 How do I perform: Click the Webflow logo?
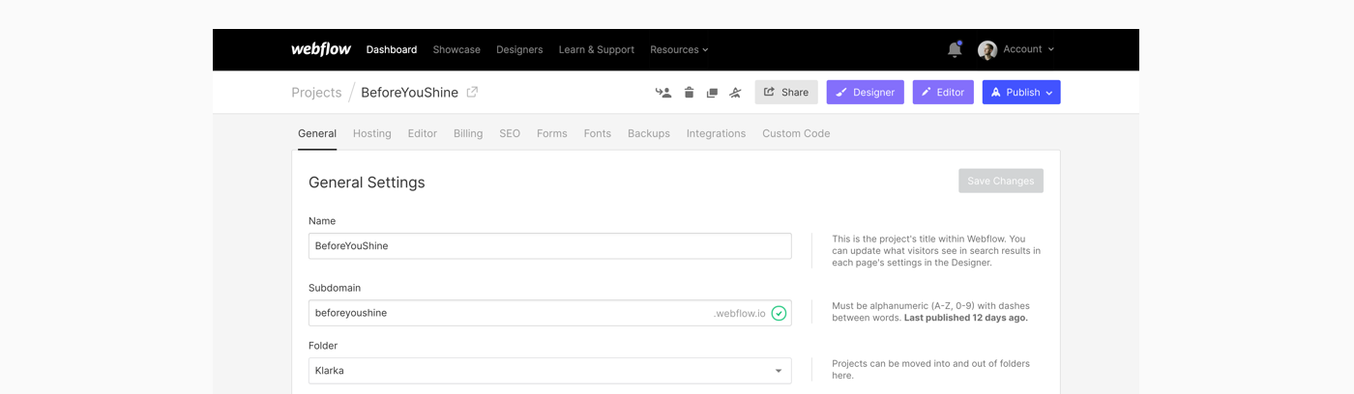321,49
